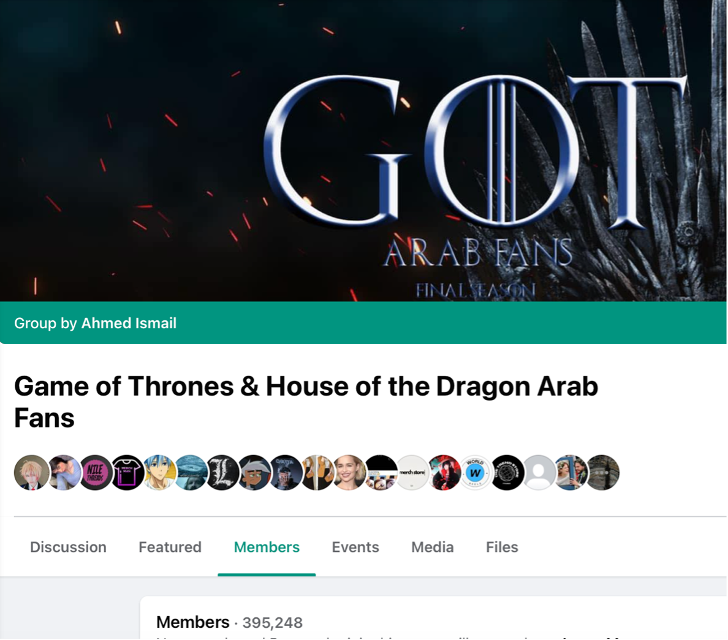Click the Nile Threads member avatar
728x640 pixels.
[96, 472]
